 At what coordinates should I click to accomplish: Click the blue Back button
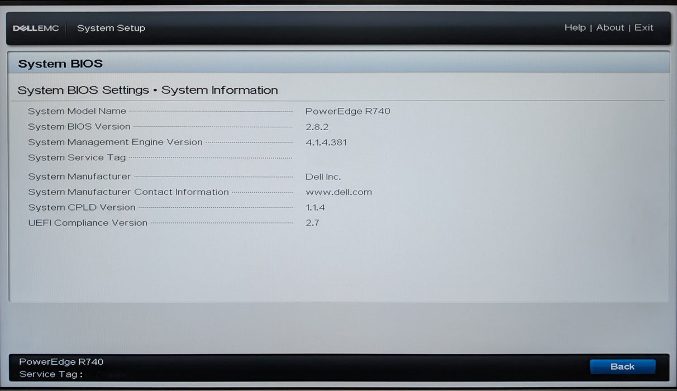tap(622, 366)
